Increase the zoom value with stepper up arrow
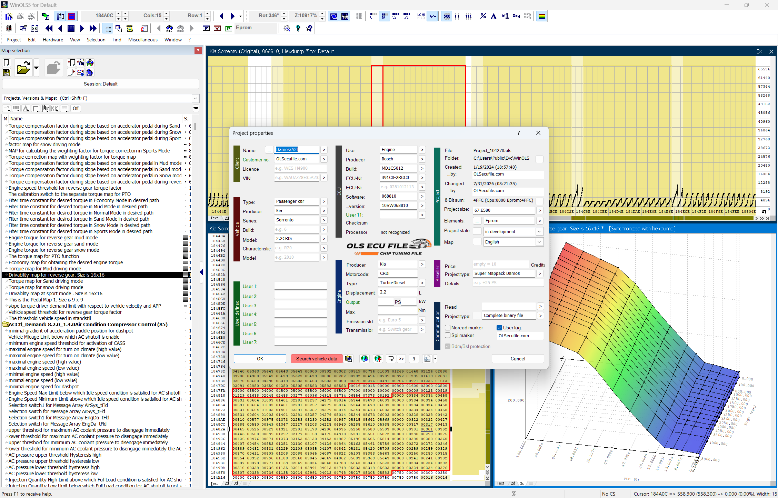 pyautogui.click(x=322, y=14)
